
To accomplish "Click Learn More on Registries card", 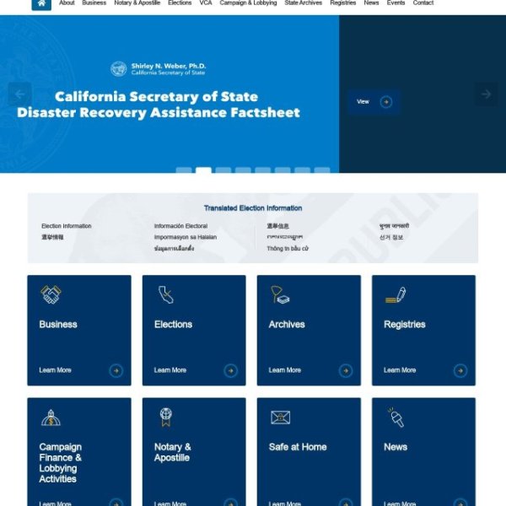I will [x=400, y=370].
